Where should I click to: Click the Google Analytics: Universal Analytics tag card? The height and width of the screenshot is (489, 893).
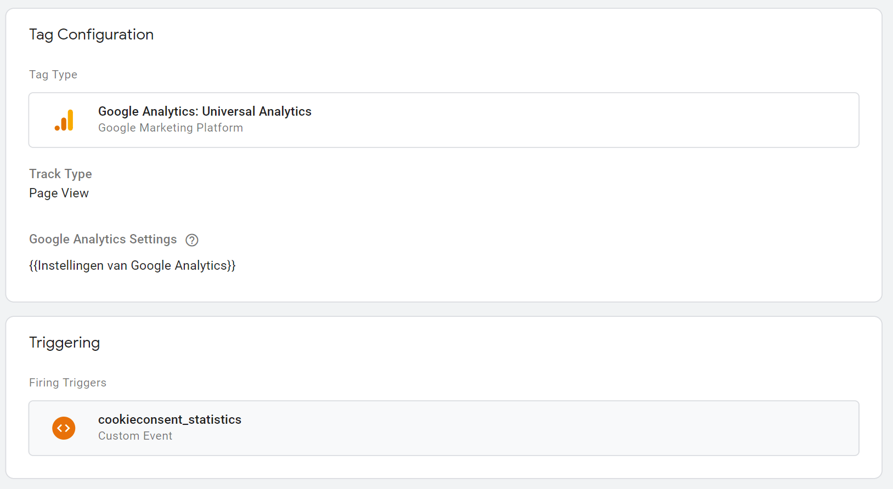click(444, 120)
